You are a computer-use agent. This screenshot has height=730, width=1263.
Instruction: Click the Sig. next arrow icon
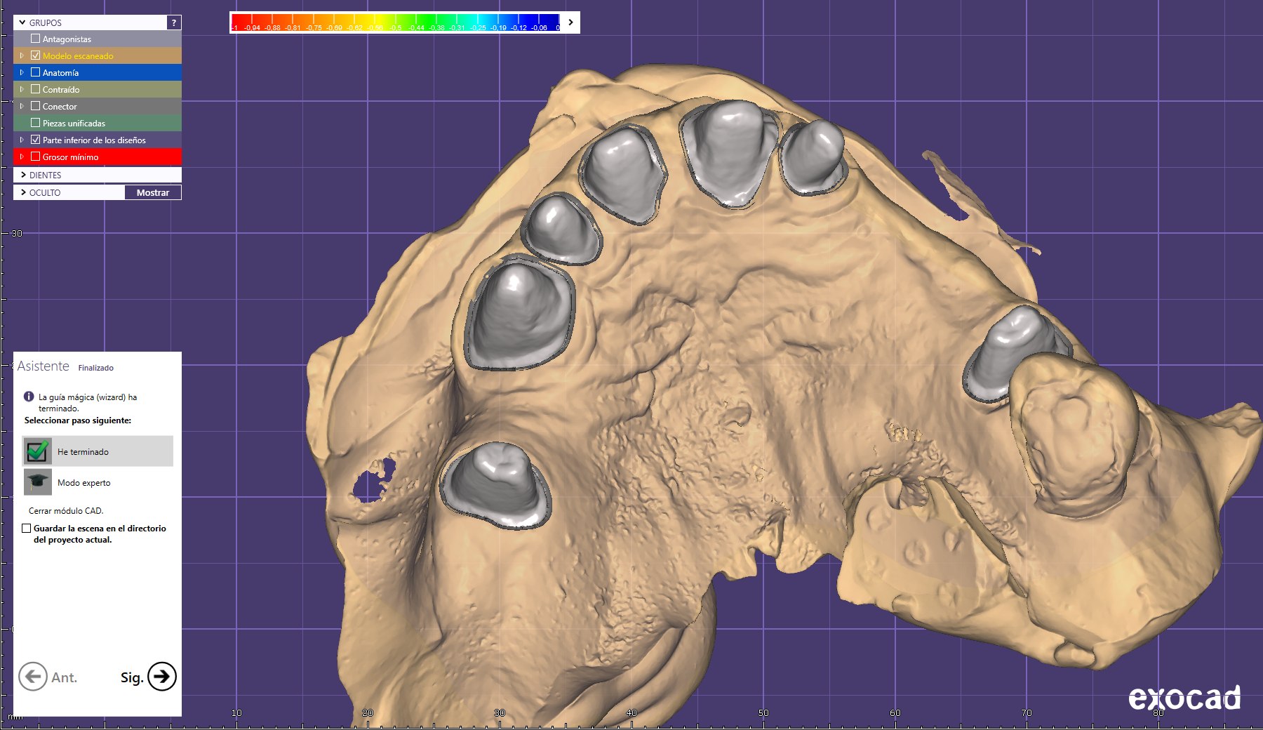click(162, 677)
